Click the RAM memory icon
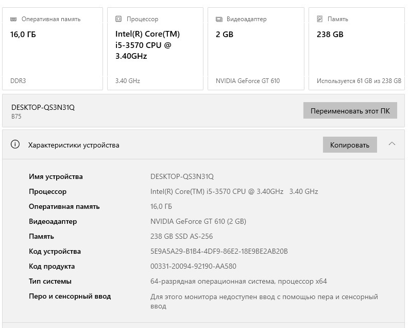The image size is (409, 328). 13,19
